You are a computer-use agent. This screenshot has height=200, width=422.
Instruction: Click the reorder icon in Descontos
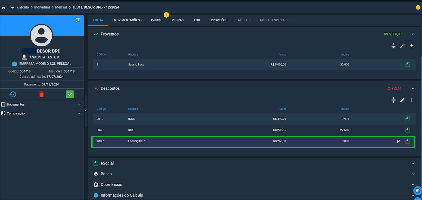point(394,100)
